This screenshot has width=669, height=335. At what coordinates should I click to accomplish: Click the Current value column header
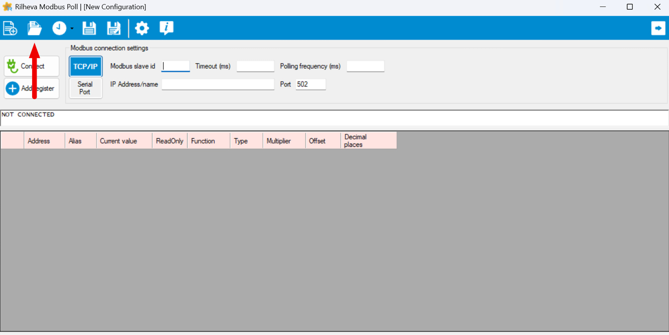124,141
